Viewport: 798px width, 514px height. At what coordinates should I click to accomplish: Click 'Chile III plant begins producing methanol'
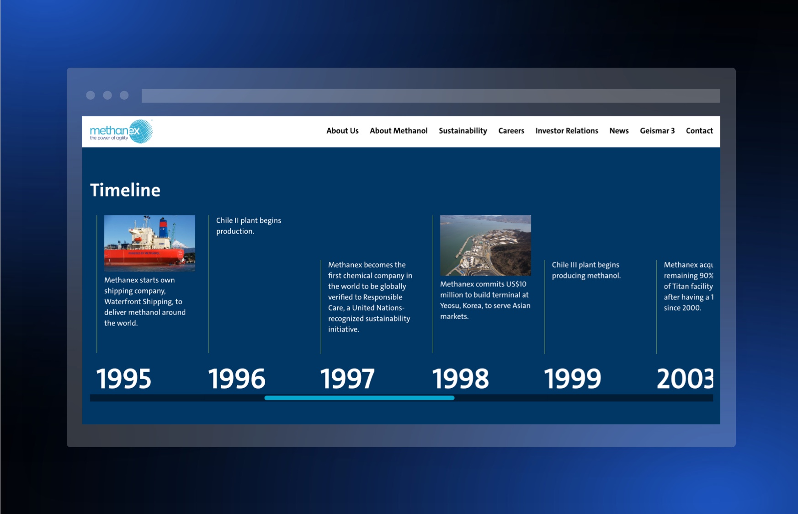coord(586,270)
